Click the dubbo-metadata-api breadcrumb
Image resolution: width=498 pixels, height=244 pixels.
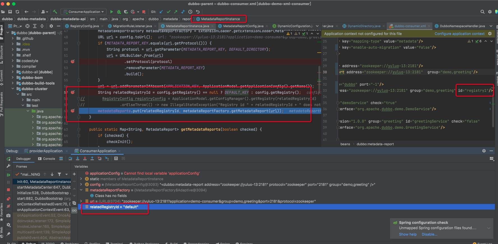coord(68,19)
